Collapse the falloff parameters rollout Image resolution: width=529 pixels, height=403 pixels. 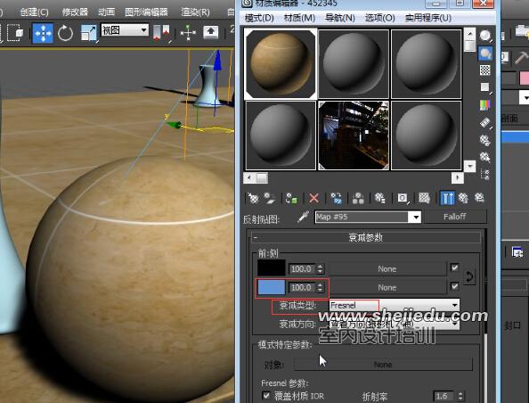[x=366, y=238]
